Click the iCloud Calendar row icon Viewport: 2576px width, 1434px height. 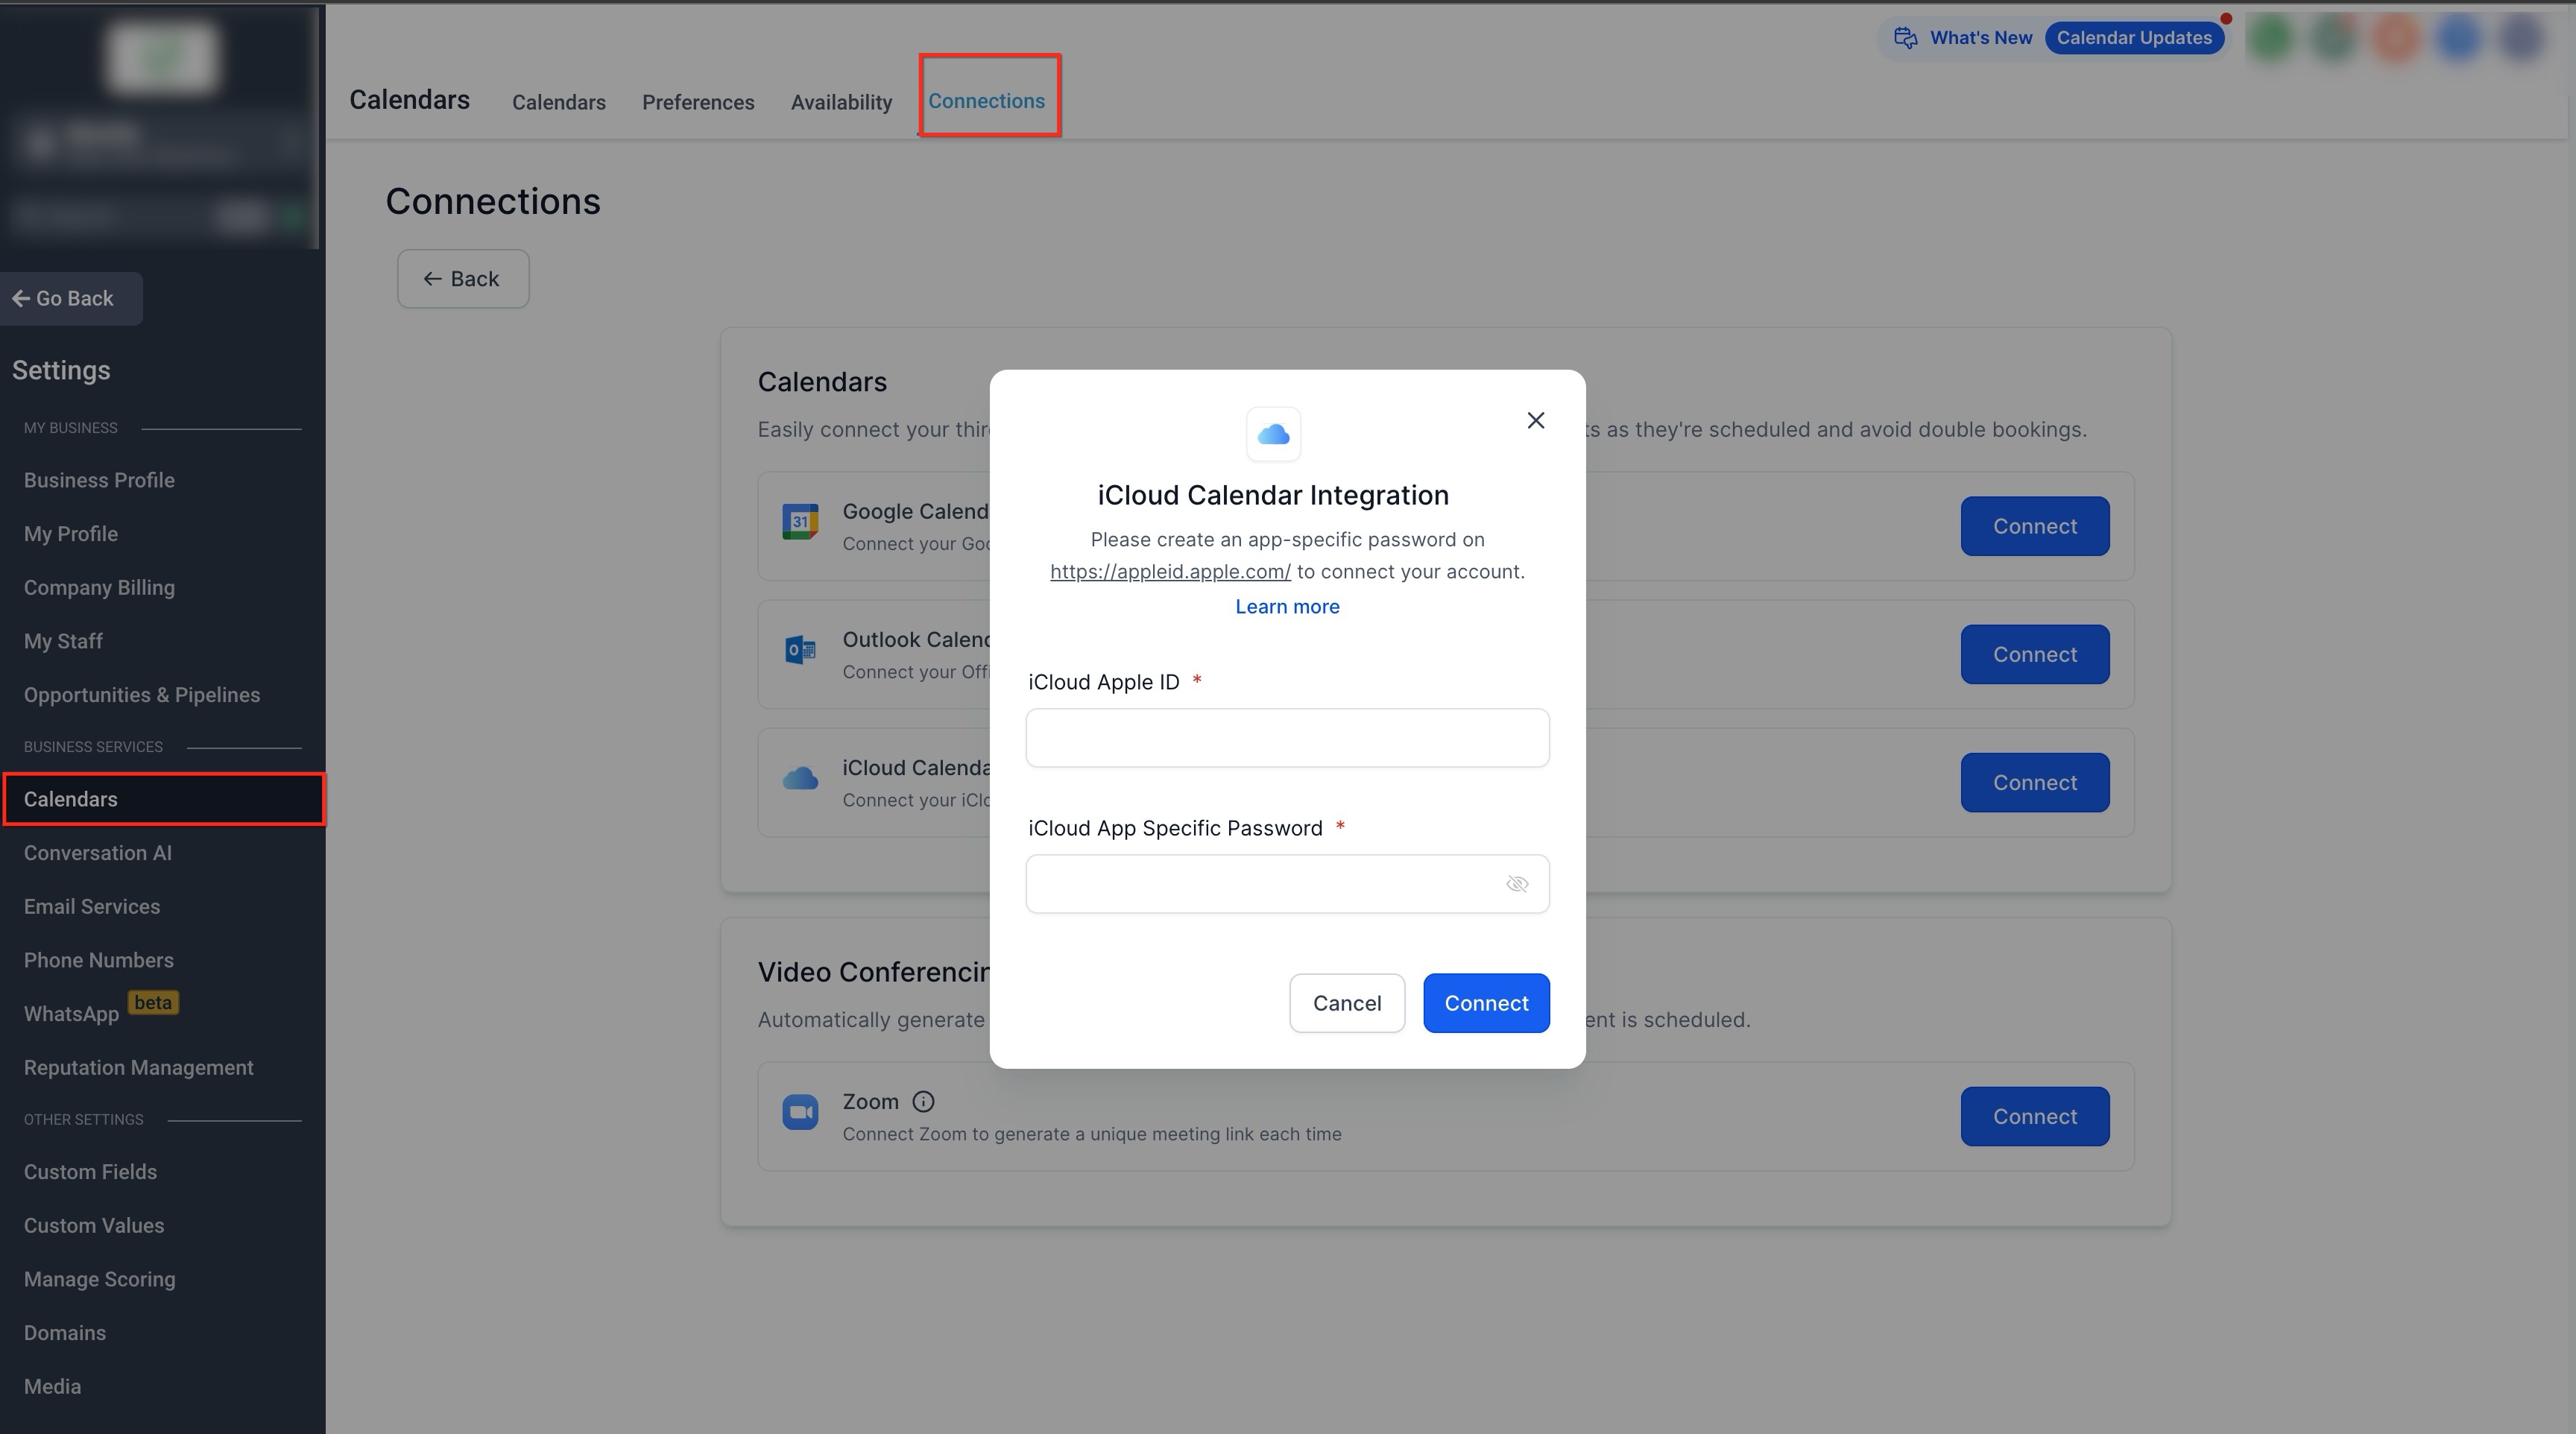tap(800, 778)
